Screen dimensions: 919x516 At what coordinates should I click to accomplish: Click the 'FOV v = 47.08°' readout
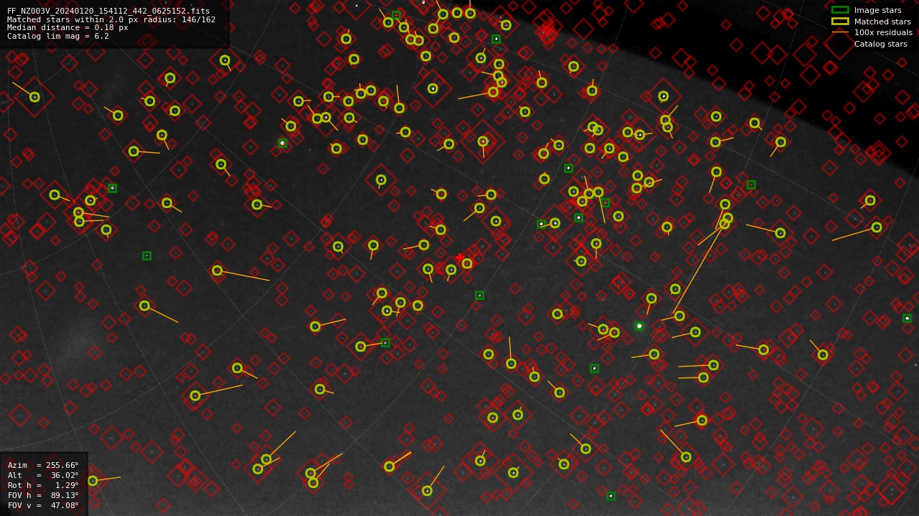click(x=43, y=505)
